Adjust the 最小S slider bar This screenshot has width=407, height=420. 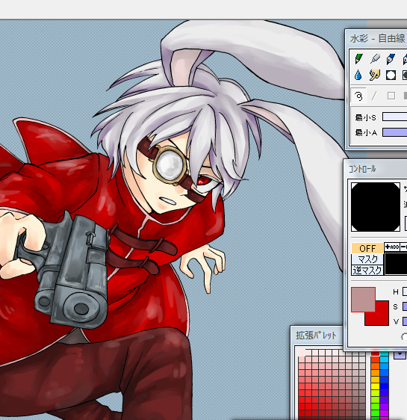point(395,117)
